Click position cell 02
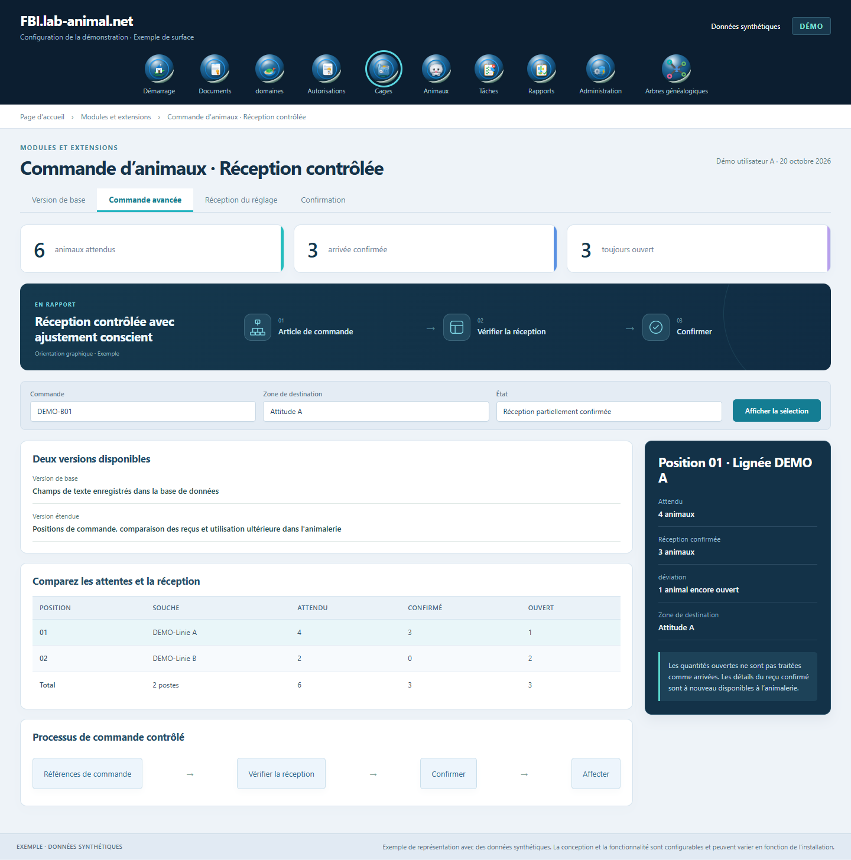 point(44,659)
